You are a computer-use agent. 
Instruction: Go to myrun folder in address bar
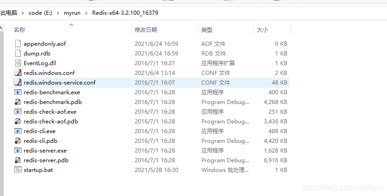coord(72,13)
